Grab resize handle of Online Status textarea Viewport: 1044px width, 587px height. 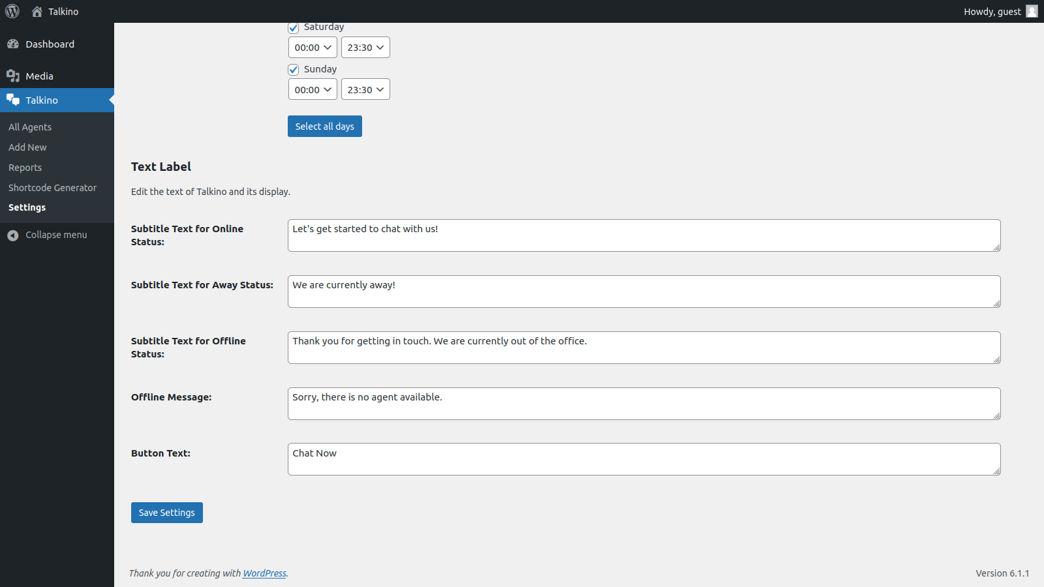tap(996, 247)
